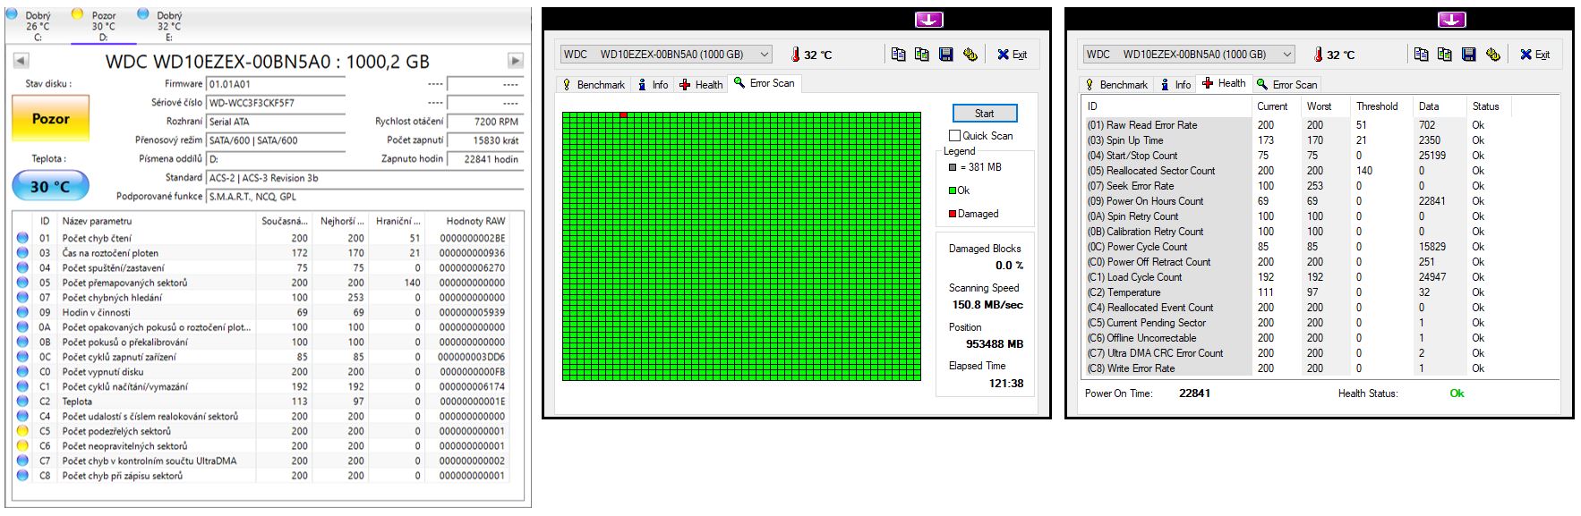Enable the Quick Scan checkbox
1581x516 pixels.
[x=954, y=136]
